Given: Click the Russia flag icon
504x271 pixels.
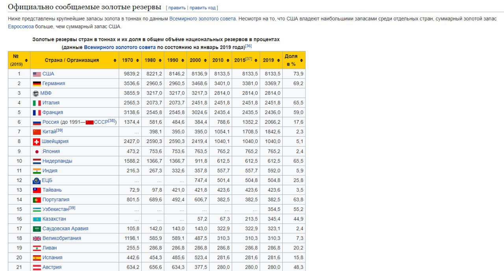Looking at the screenshot, I should coord(37,123).
